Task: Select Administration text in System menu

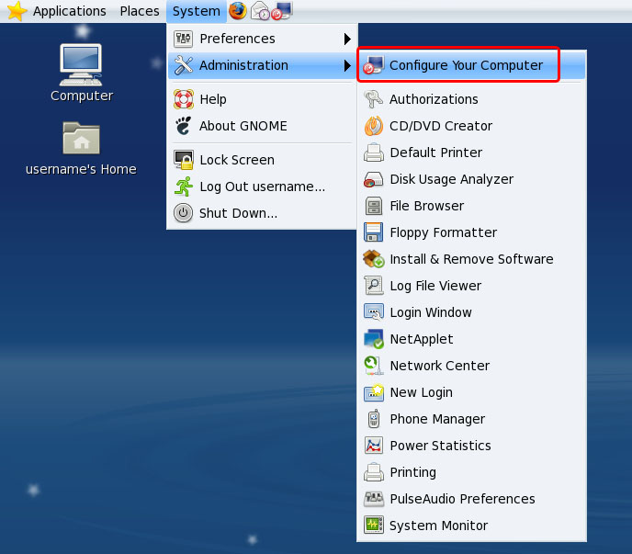Action: pyautogui.click(x=243, y=65)
